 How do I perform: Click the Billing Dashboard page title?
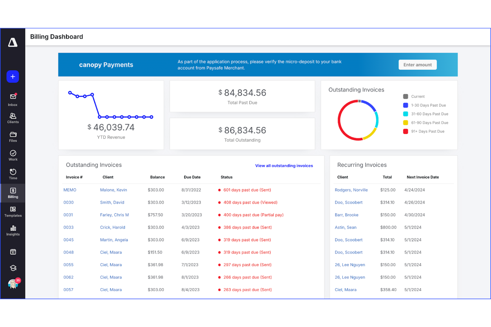56,37
